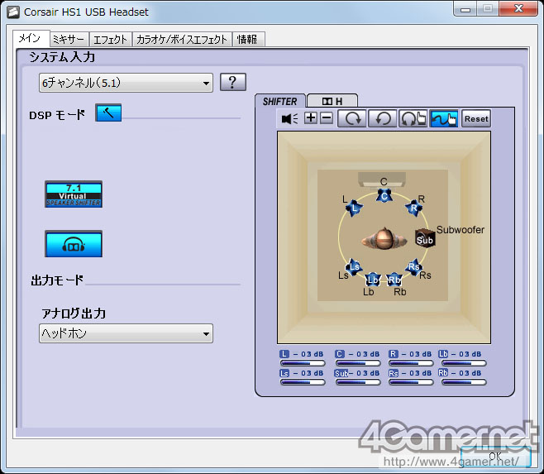The image size is (544, 474).
Task: Select the Lb rear speaker icon
Action: coord(373,280)
